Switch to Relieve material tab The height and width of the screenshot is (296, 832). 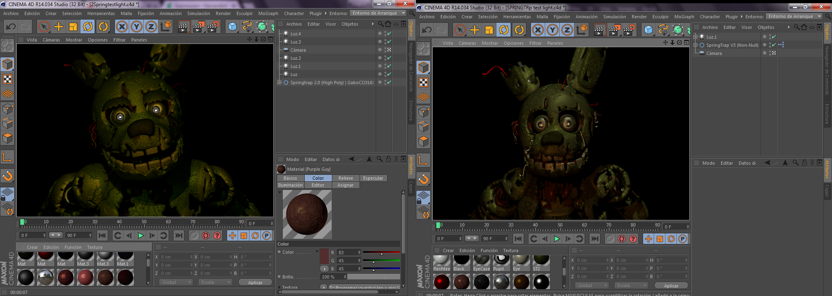coord(346,178)
